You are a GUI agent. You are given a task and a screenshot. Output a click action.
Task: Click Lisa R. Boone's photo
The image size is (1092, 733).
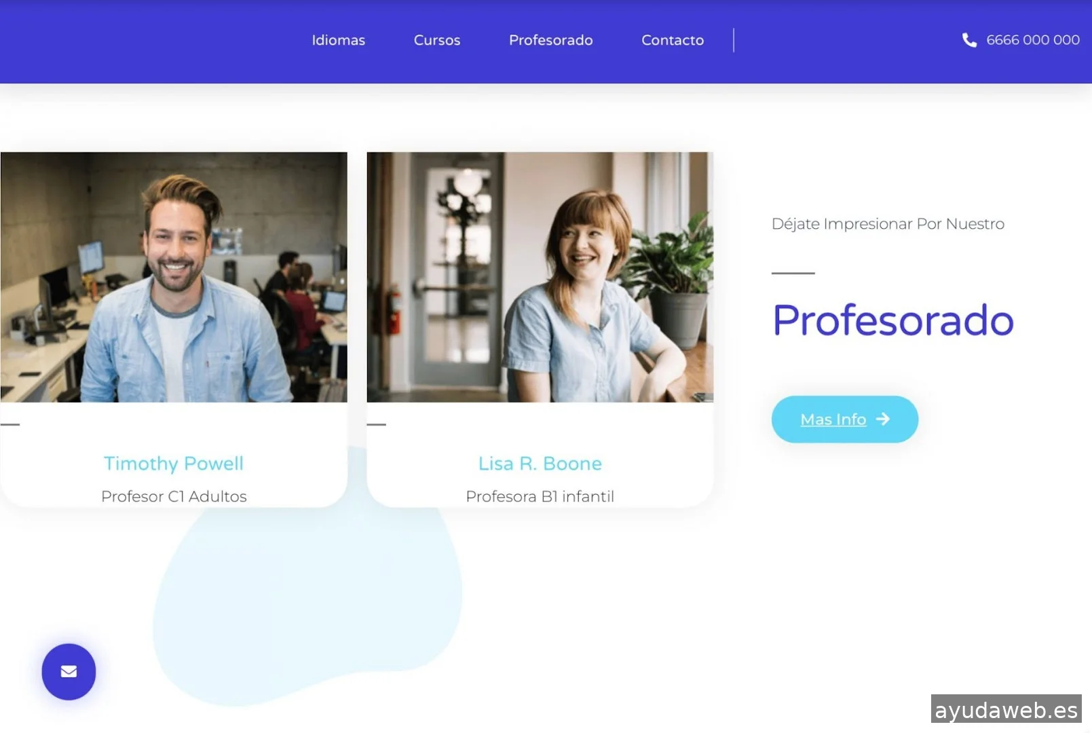click(x=540, y=277)
